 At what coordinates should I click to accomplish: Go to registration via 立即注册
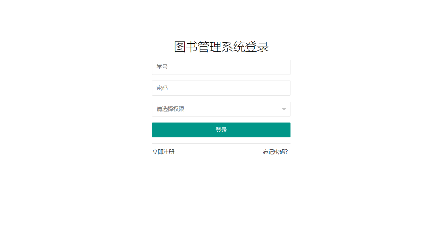pyautogui.click(x=163, y=152)
